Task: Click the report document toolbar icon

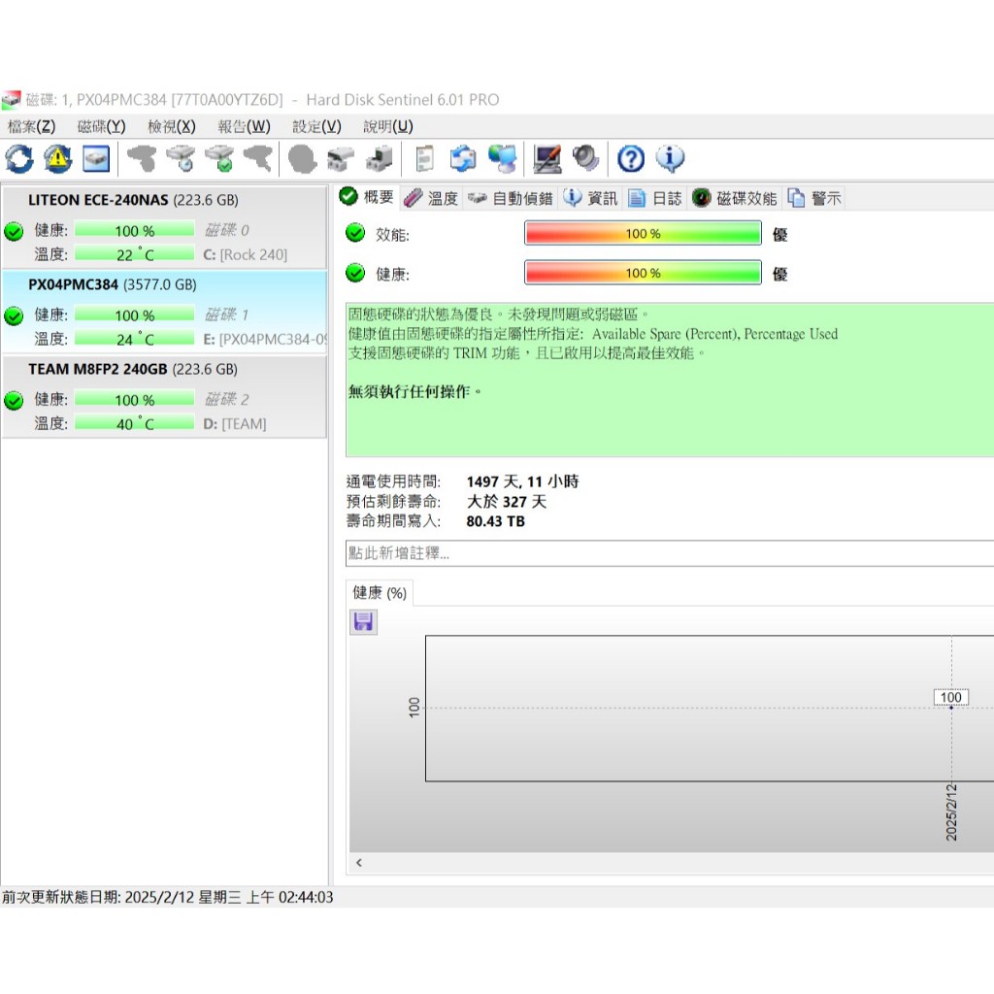Action: pyautogui.click(x=424, y=158)
